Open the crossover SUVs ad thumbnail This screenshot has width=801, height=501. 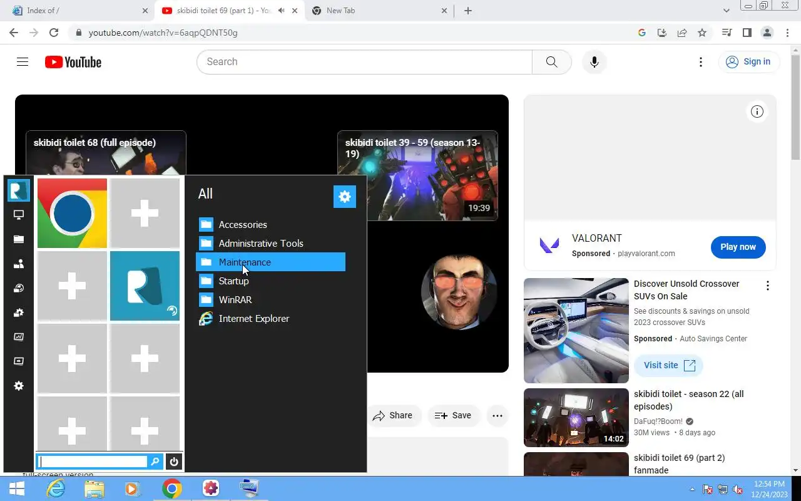[x=576, y=331]
